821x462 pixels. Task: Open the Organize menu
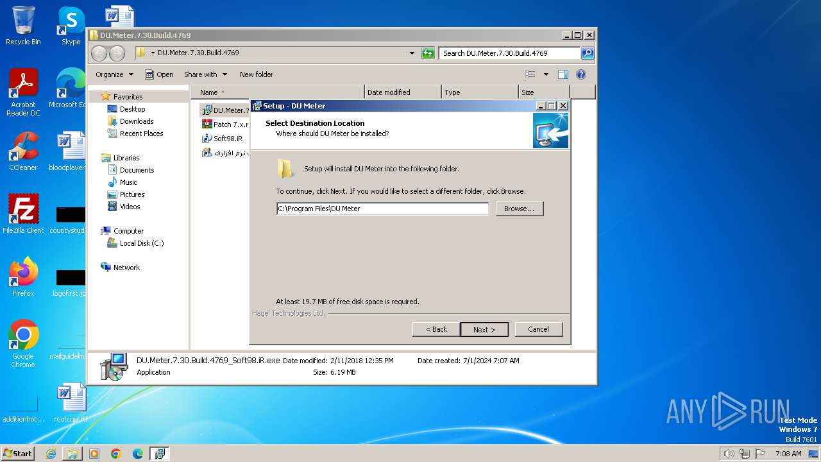pyautogui.click(x=114, y=74)
